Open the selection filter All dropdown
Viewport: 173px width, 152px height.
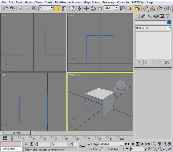point(52,8)
